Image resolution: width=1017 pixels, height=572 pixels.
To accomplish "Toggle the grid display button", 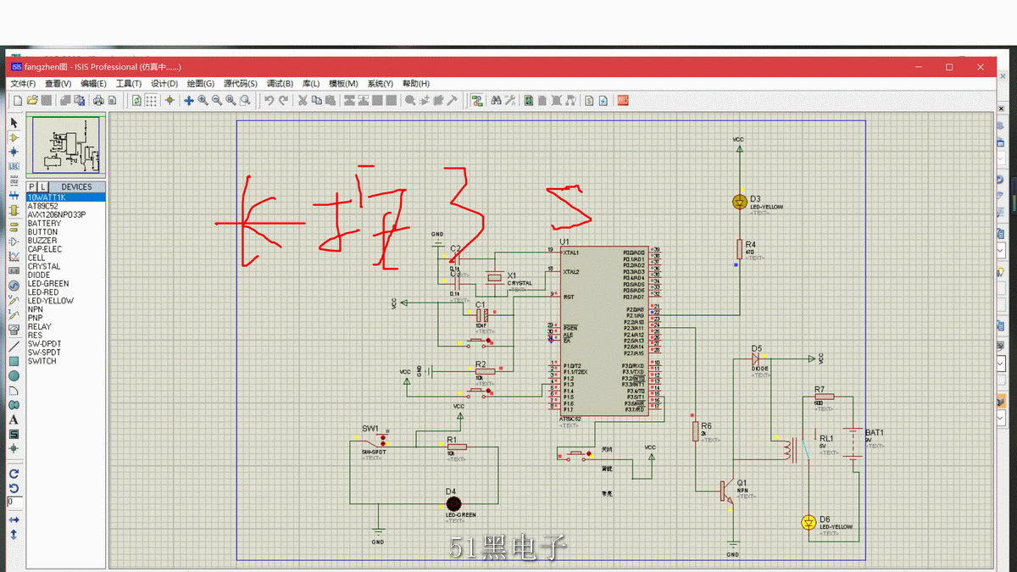I will (x=151, y=101).
